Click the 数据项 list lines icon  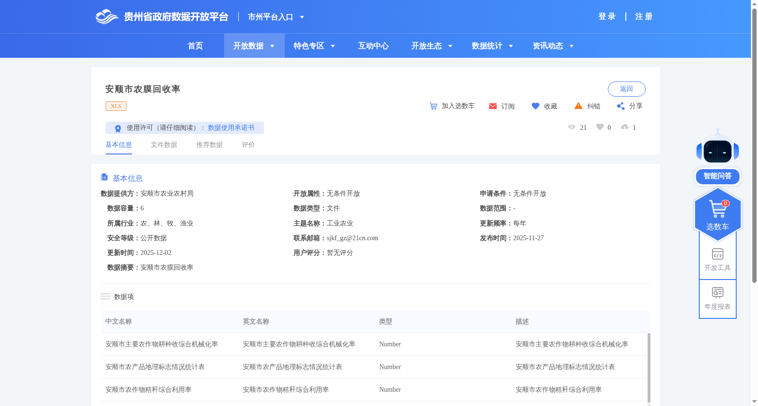(105, 297)
